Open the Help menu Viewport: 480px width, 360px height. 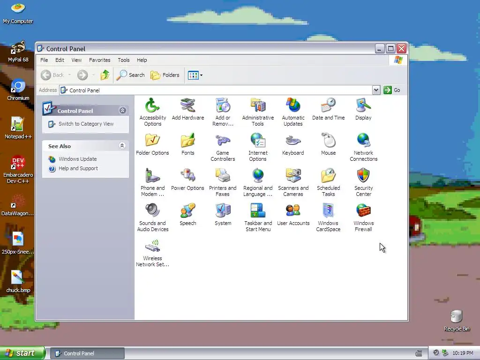coord(142,60)
